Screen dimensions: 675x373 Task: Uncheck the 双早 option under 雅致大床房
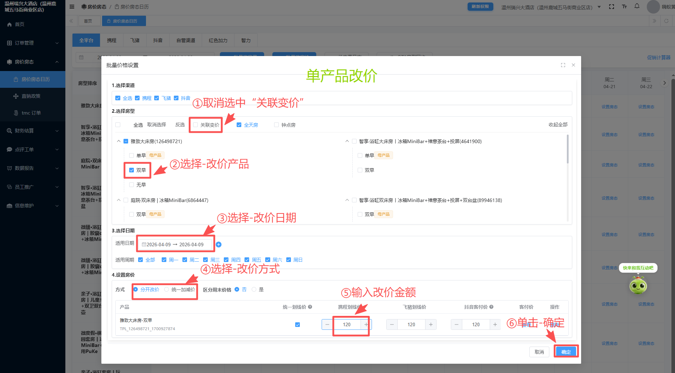pos(131,170)
